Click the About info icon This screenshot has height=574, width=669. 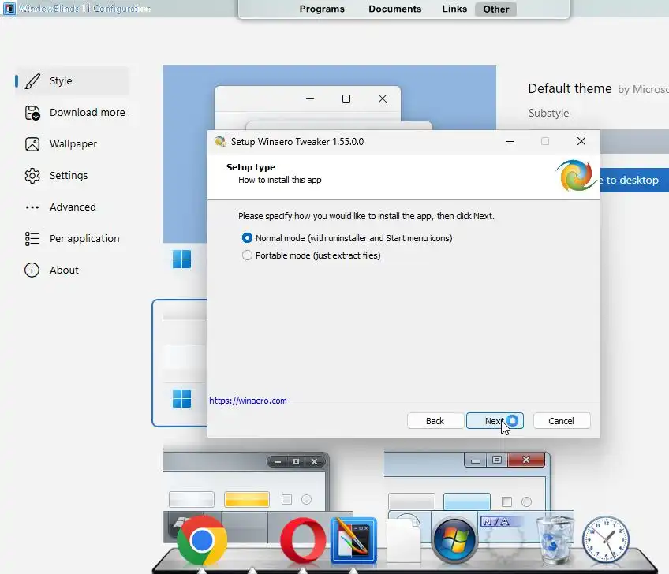pos(32,270)
